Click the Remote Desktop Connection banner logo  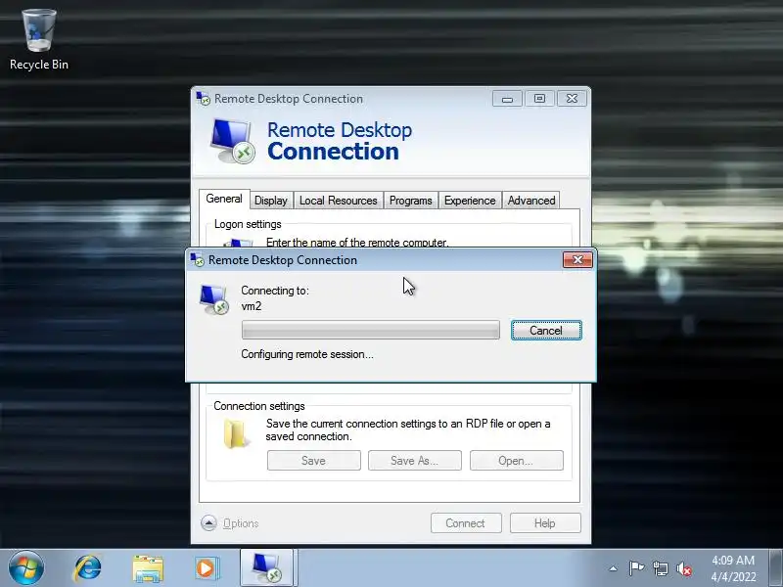[232, 141]
